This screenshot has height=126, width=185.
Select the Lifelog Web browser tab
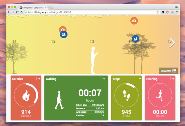click(33, 8)
